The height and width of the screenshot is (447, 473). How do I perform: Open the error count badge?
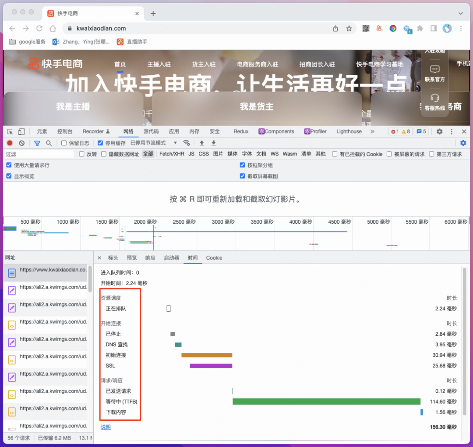395,131
